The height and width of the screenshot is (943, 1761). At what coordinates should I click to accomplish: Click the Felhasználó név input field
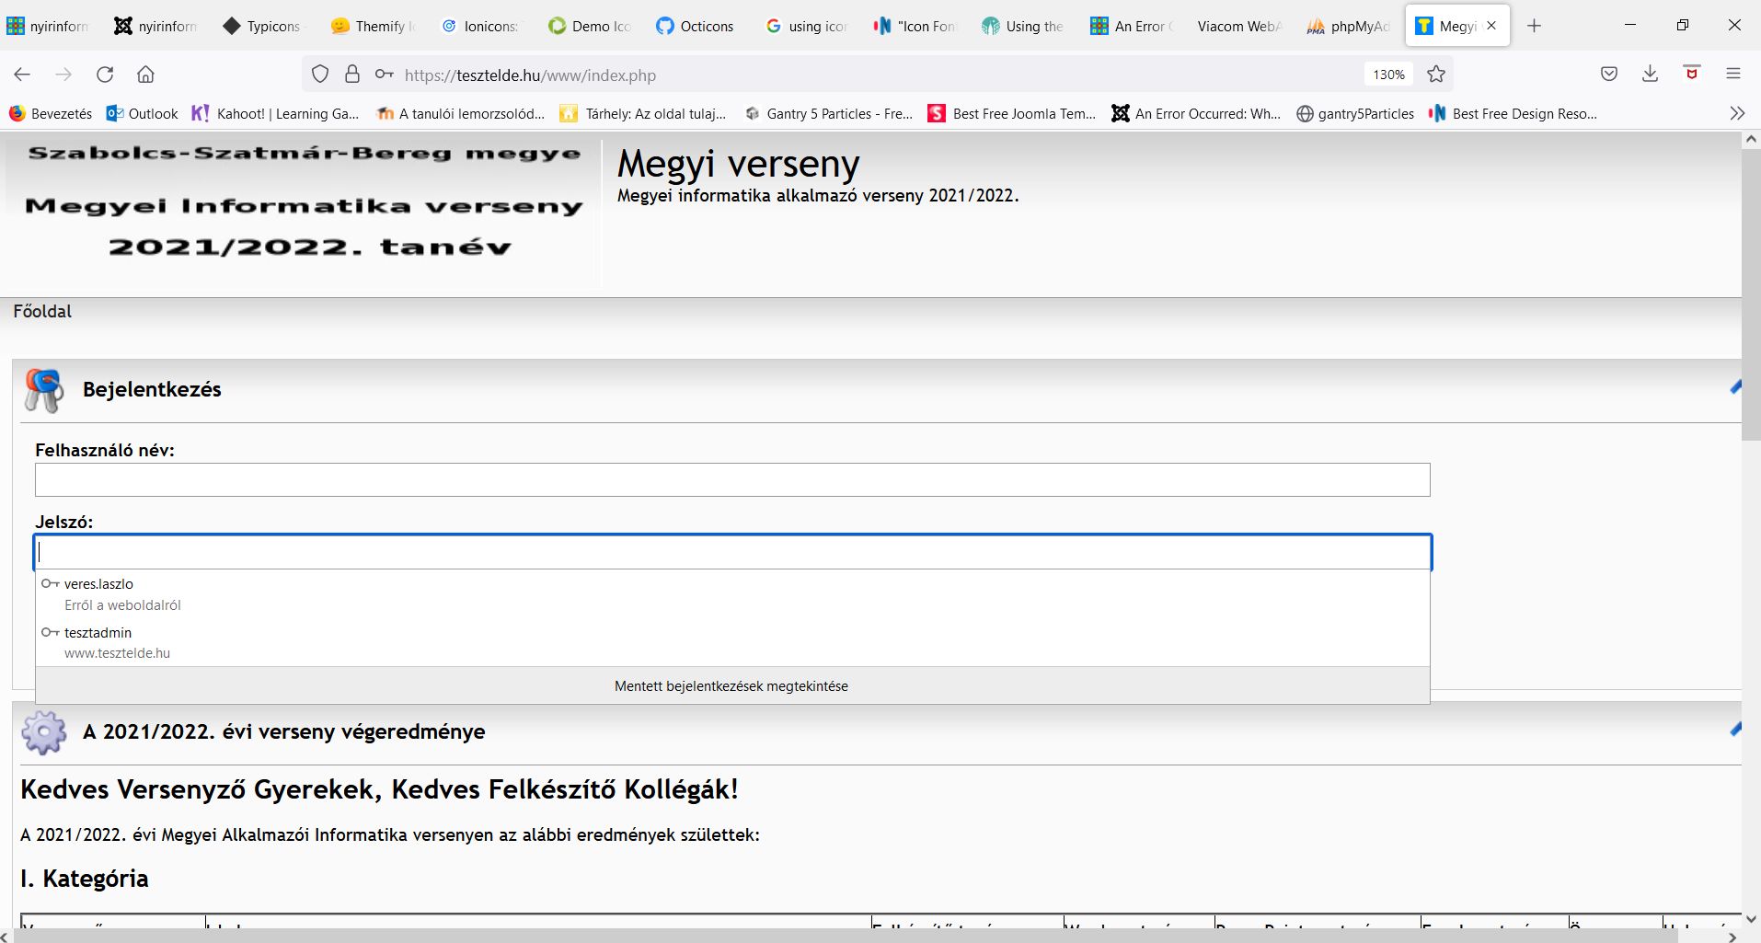point(731,479)
